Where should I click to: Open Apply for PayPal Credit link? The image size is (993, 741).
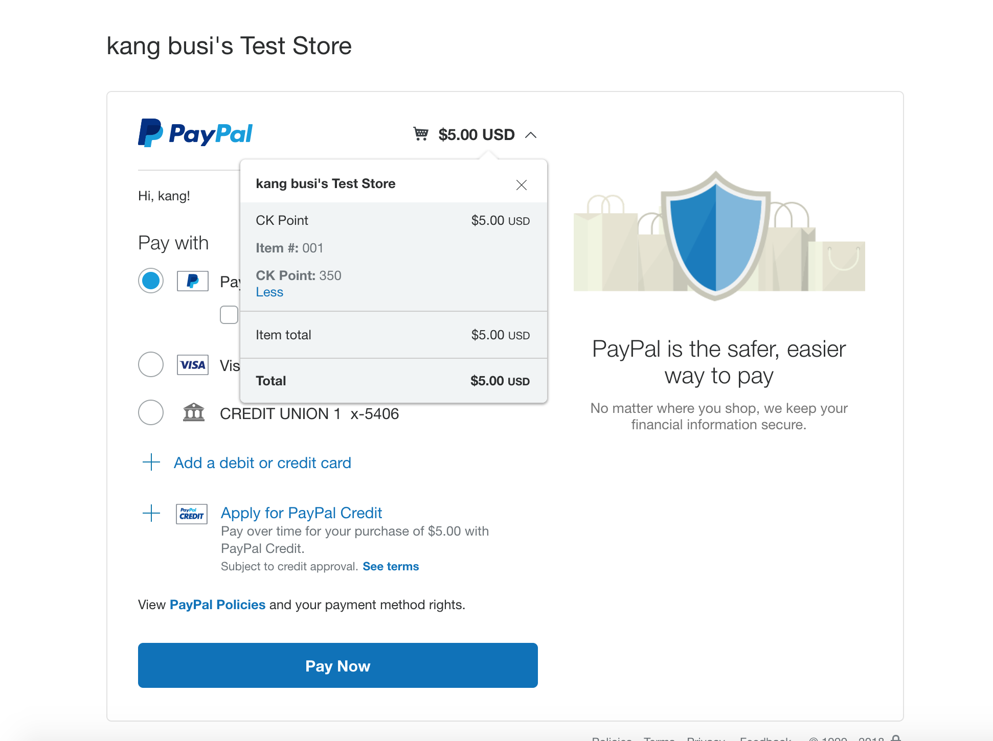(301, 513)
